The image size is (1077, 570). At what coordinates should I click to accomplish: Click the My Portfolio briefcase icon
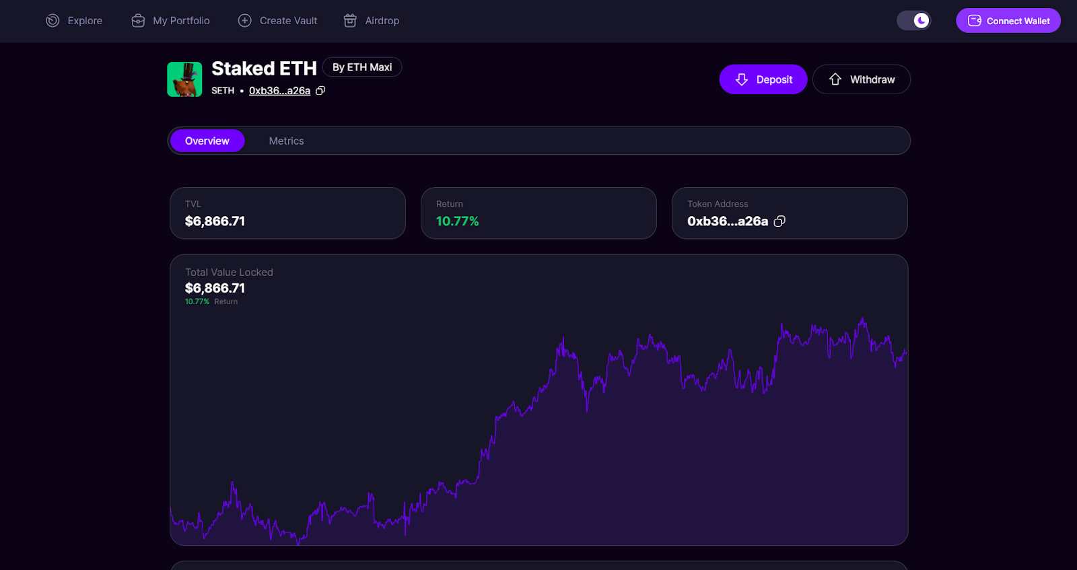tap(138, 21)
